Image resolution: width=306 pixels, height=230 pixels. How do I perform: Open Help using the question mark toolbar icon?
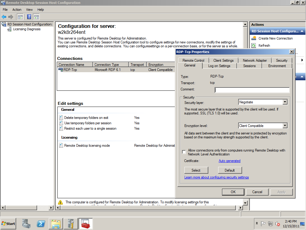coord(29,17)
